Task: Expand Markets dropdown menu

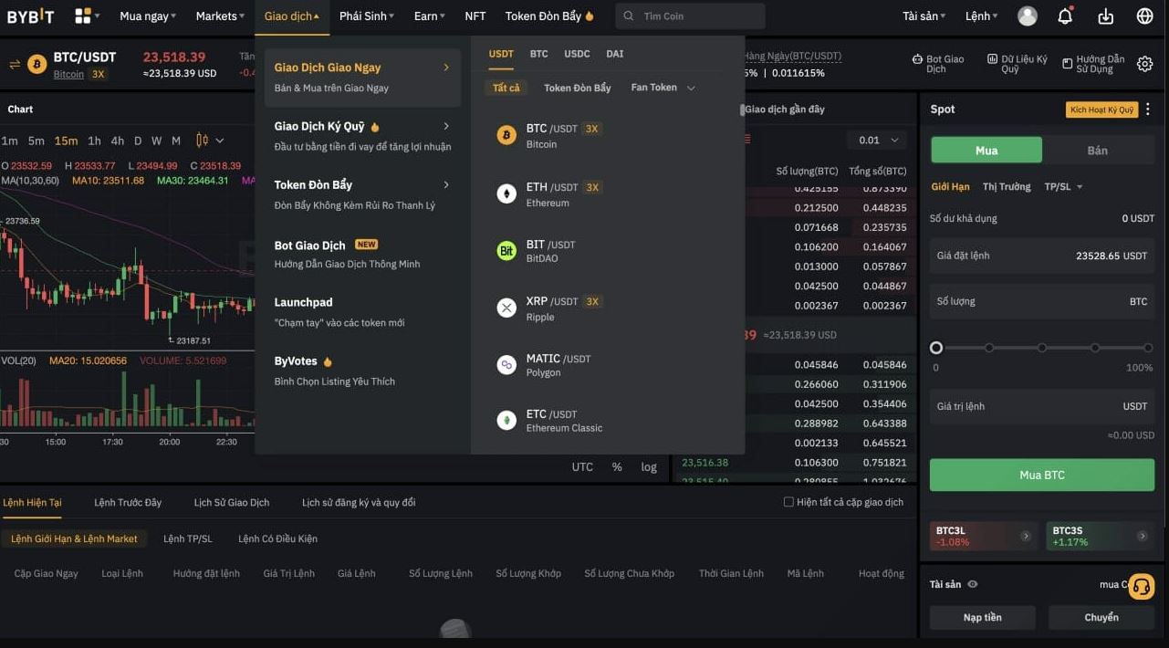Action: point(220,16)
